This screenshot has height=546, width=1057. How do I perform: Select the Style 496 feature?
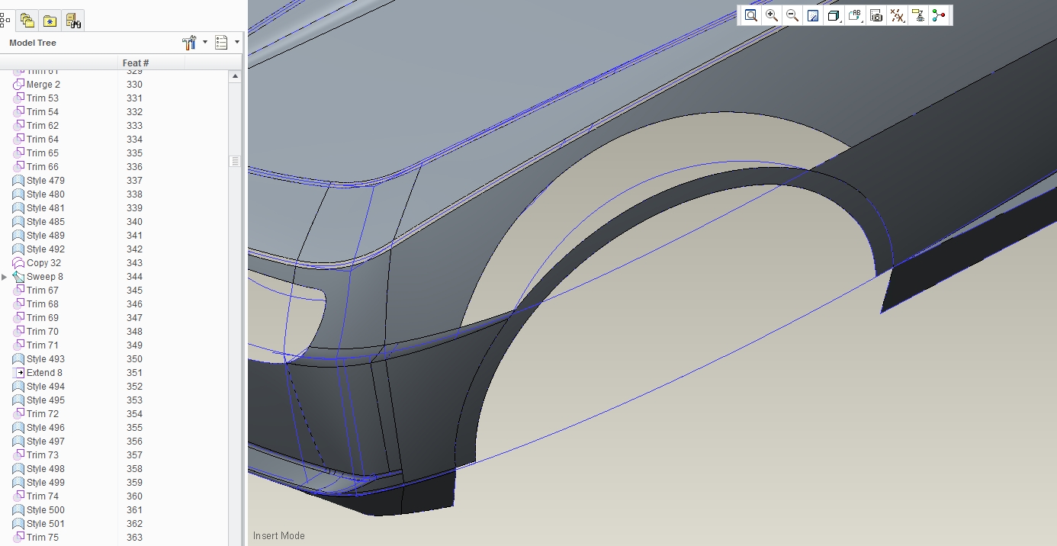[x=46, y=428]
